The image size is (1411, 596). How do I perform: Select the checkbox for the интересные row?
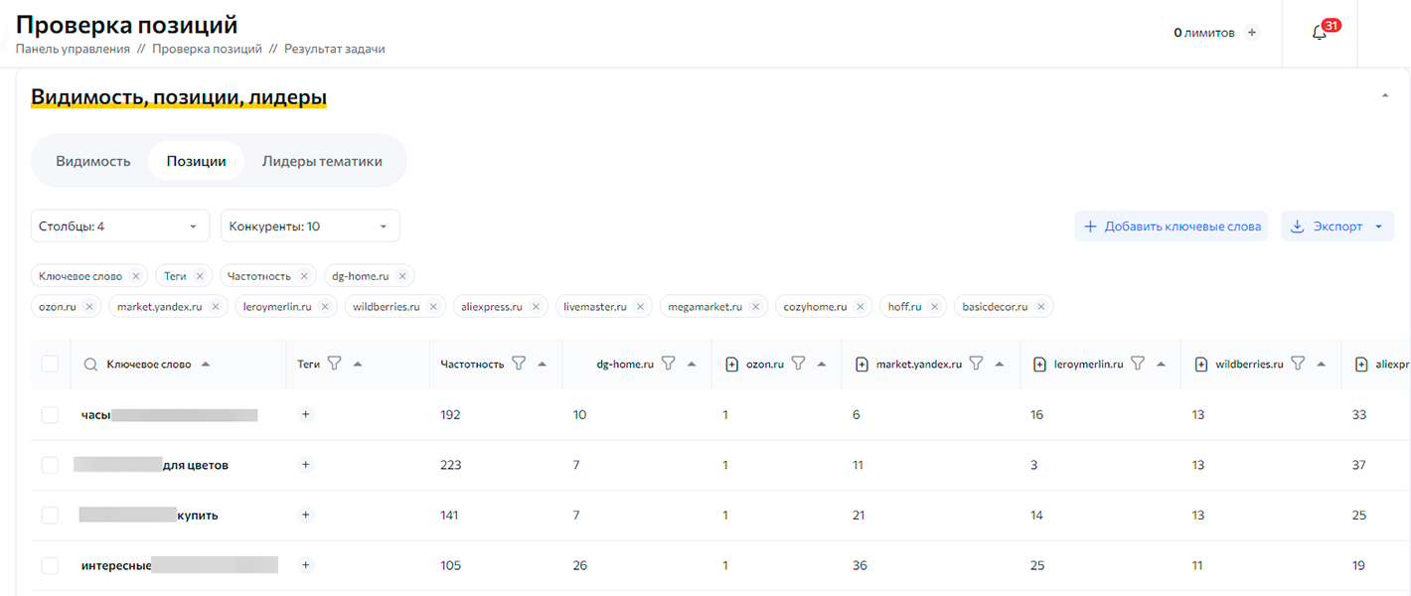click(x=50, y=565)
